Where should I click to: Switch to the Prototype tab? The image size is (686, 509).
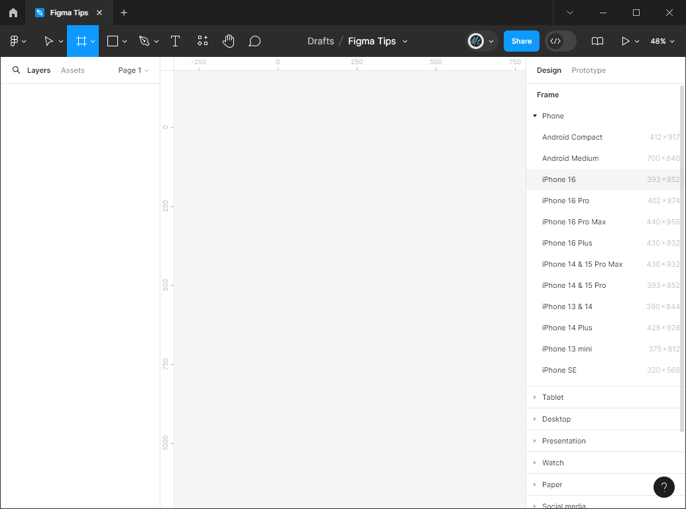[x=589, y=70]
